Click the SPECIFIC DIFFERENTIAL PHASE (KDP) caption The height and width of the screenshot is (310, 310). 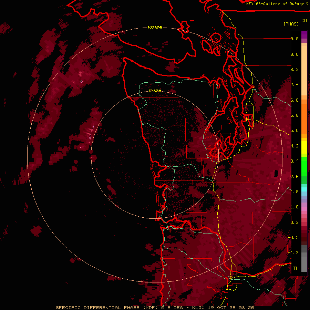pyautogui.click(x=107, y=308)
